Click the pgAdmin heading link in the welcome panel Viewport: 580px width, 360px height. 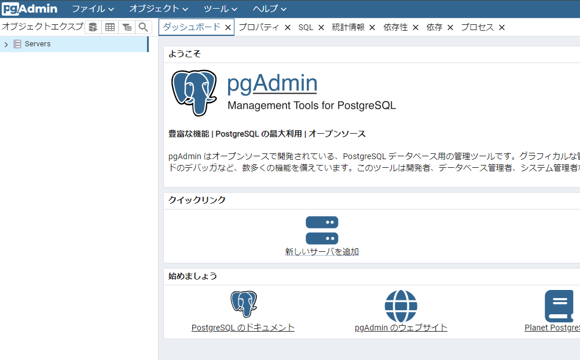point(271,83)
